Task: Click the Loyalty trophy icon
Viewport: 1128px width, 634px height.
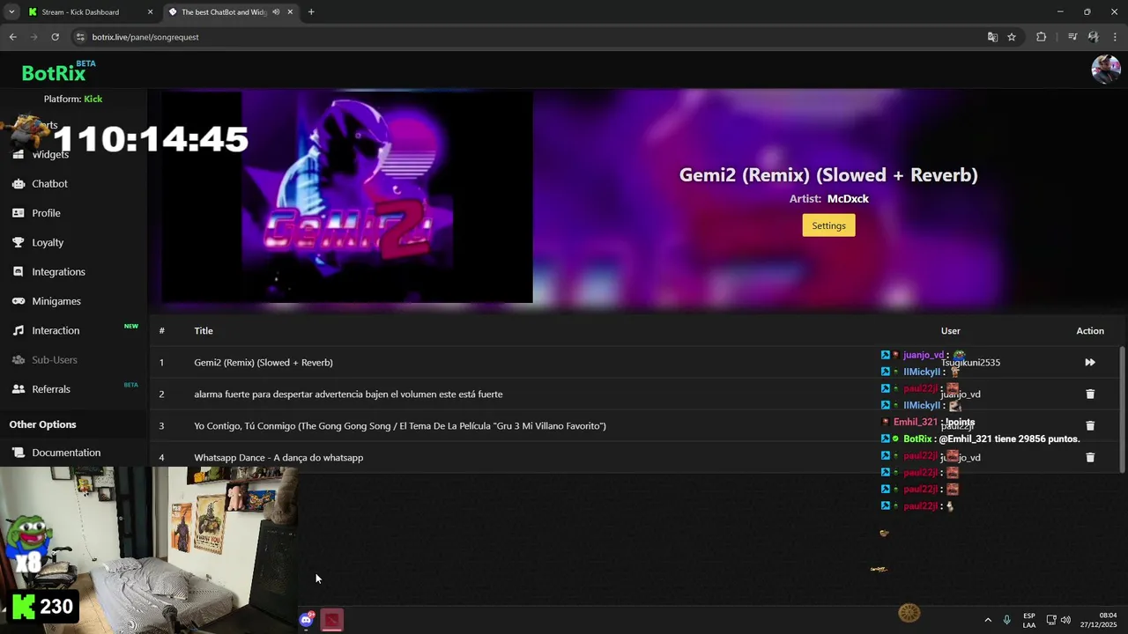Action: click(18, 242)
